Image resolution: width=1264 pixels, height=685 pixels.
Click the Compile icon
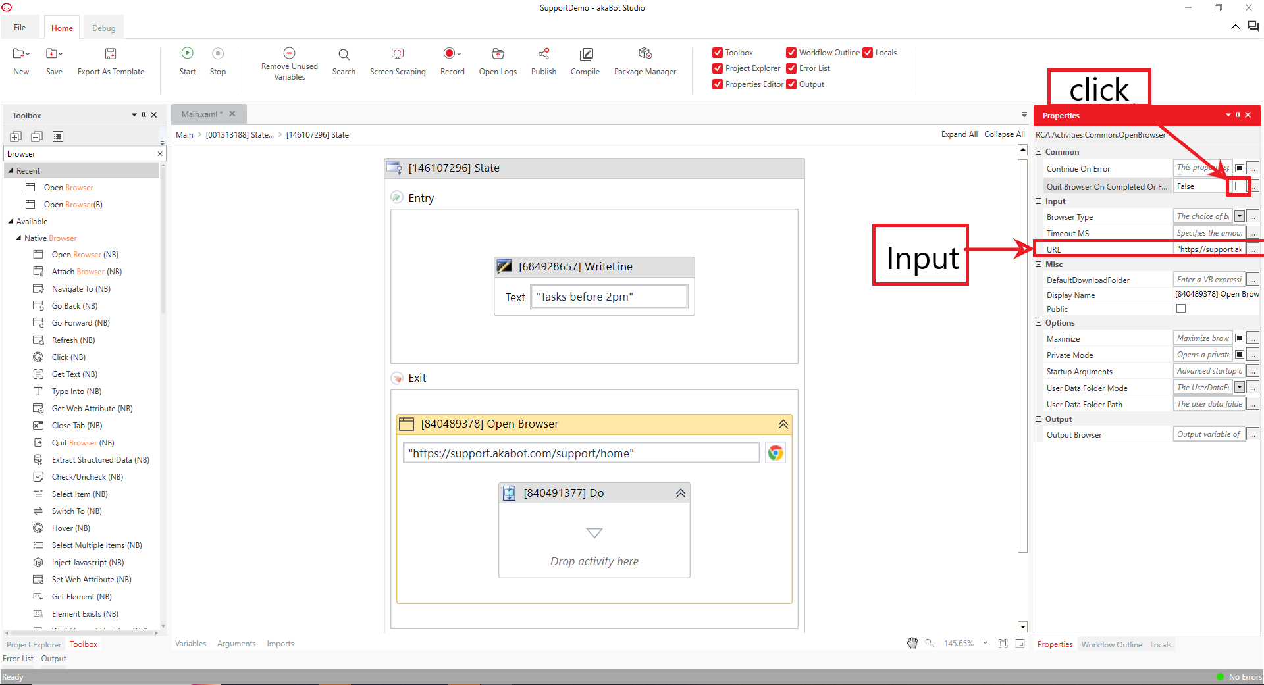click(585, 54)
